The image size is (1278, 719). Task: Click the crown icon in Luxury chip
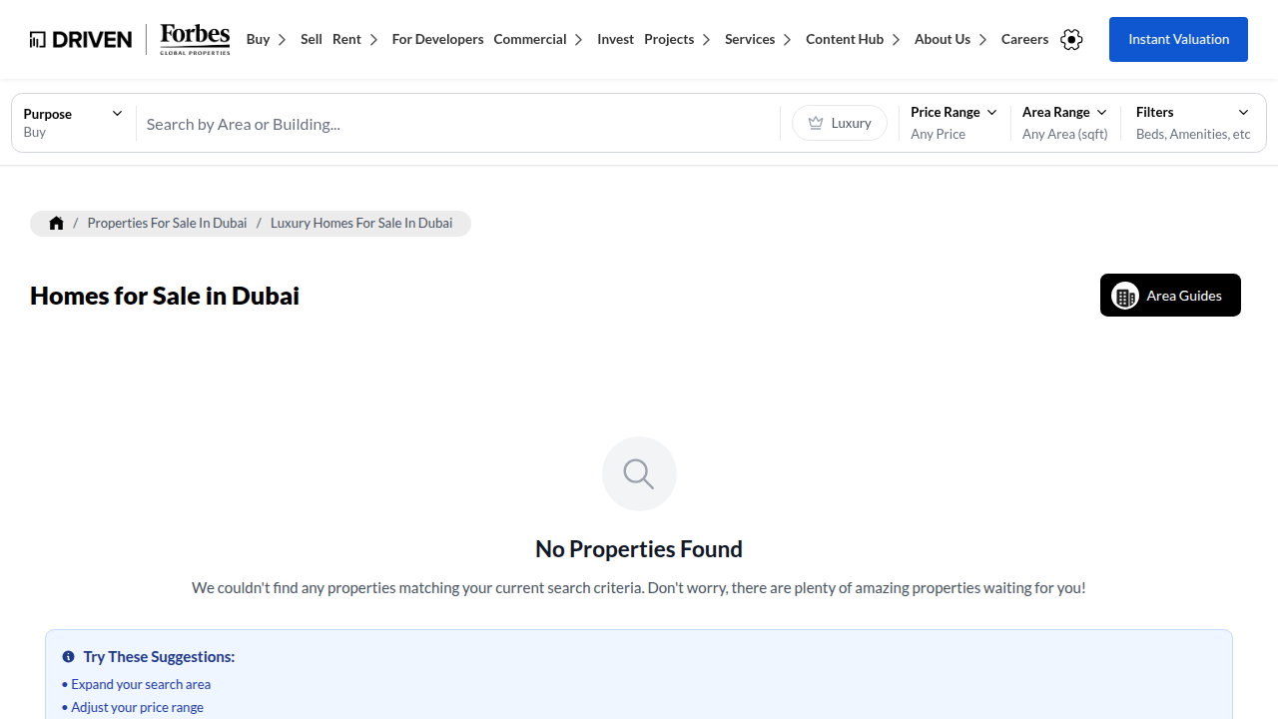[816, 123]
